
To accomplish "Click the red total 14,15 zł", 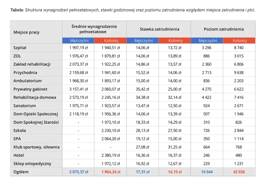I will (175, 172).
